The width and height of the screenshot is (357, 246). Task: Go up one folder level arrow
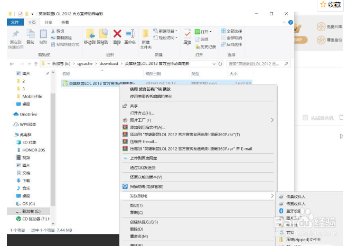pyautogui.click(x=36, y=64)
